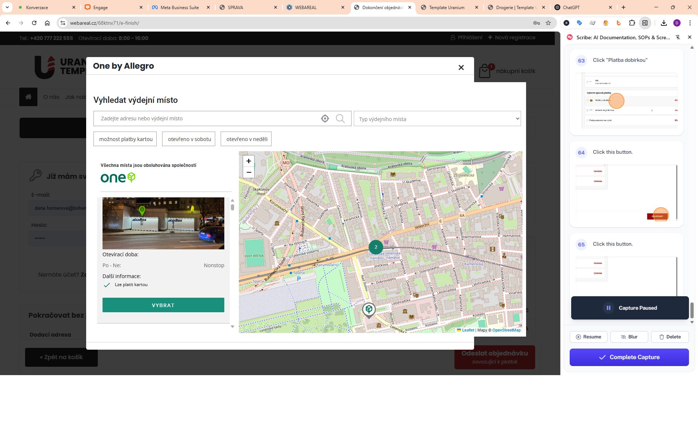The image size is (698, 434).
Task: Click the One pickup point pin on map
Action: tap(369, 310)
